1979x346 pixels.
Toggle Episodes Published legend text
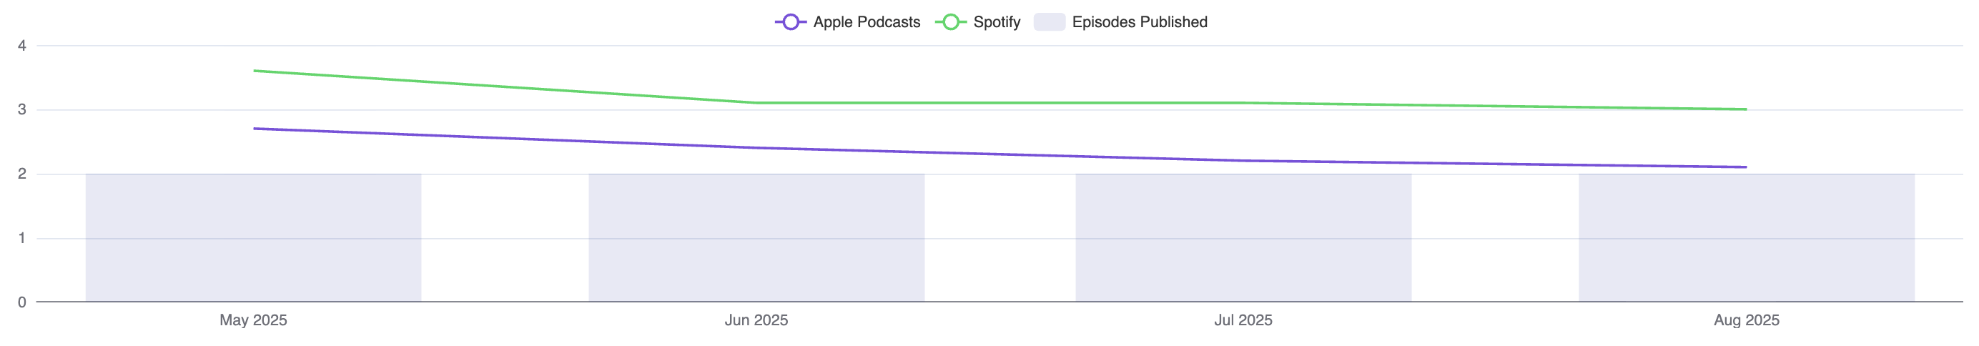[1140, 22]
